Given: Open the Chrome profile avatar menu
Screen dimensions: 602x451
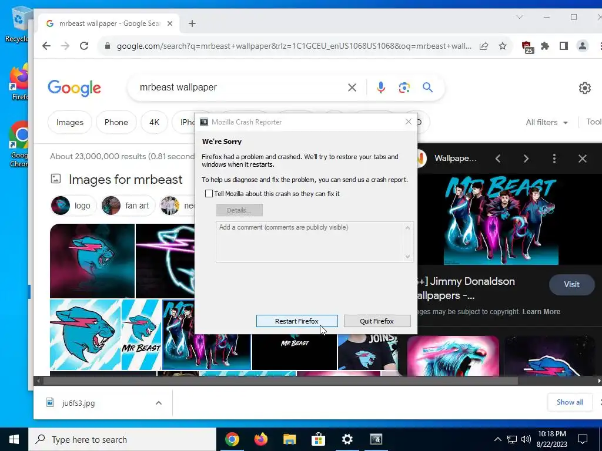Looking at the screenshot, I should tap(583, 46).
